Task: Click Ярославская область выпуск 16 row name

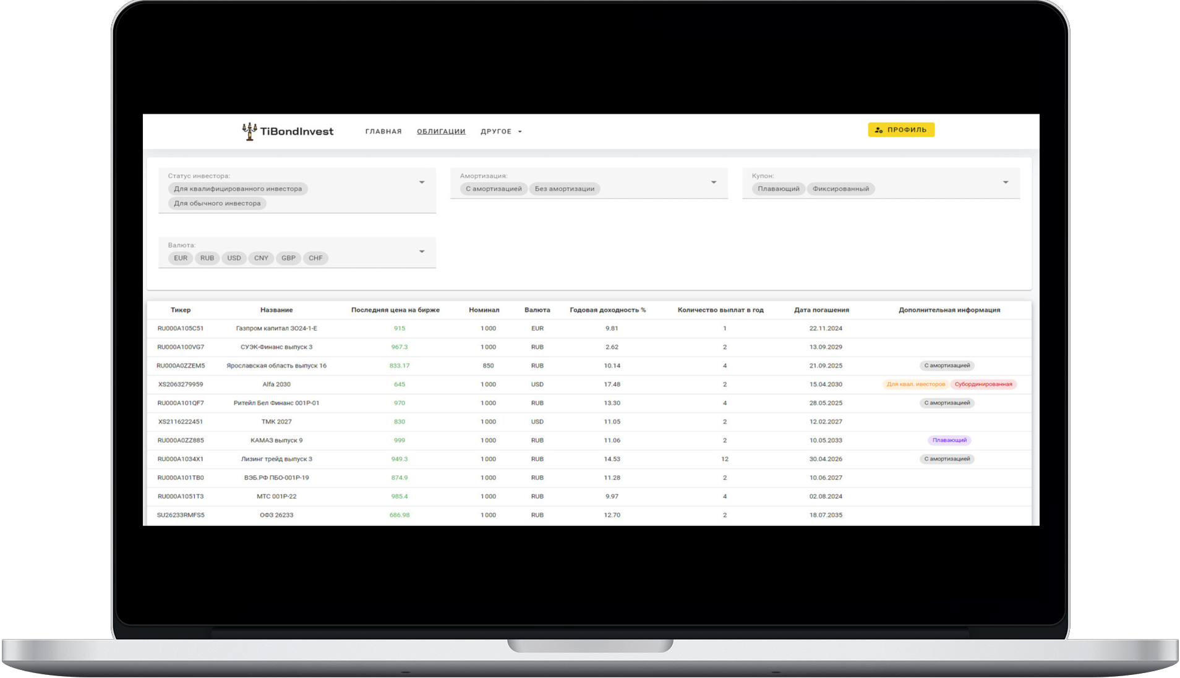Action: pos(276,366)
